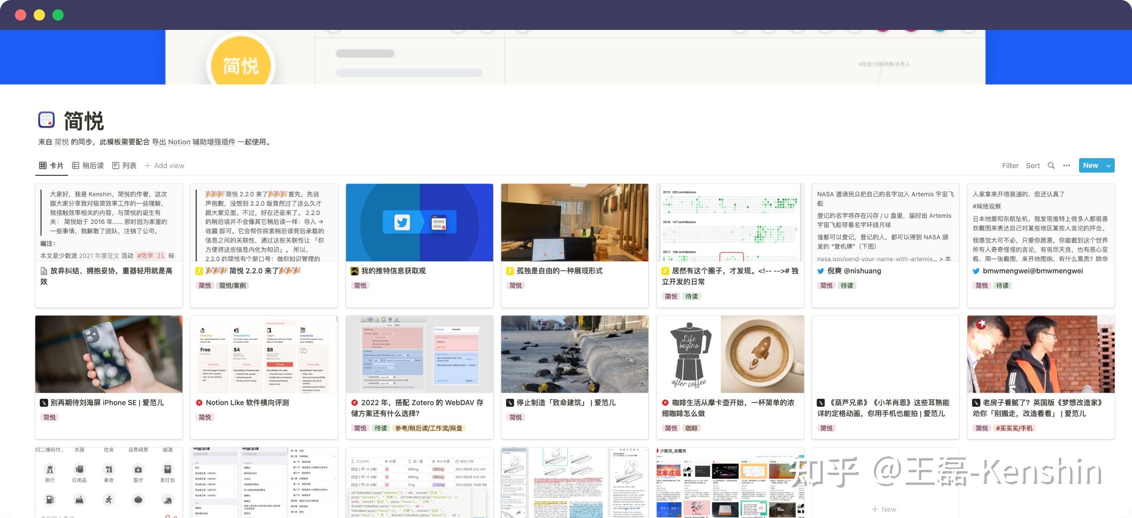Screen dimensions: 1132x518
Task: Click yellow icon of 孤独是自由的一种展现形式
Action: click(510, 271)
